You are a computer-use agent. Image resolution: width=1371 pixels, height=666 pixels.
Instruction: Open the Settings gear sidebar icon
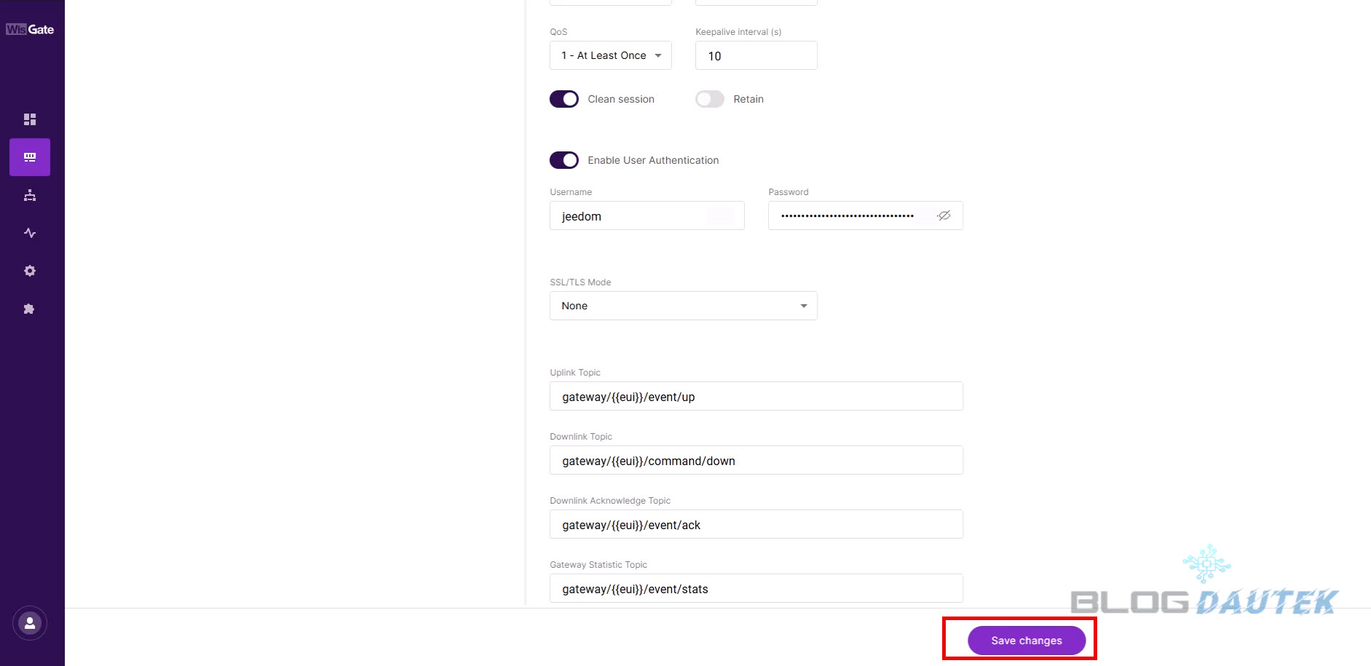coord(30,271)
